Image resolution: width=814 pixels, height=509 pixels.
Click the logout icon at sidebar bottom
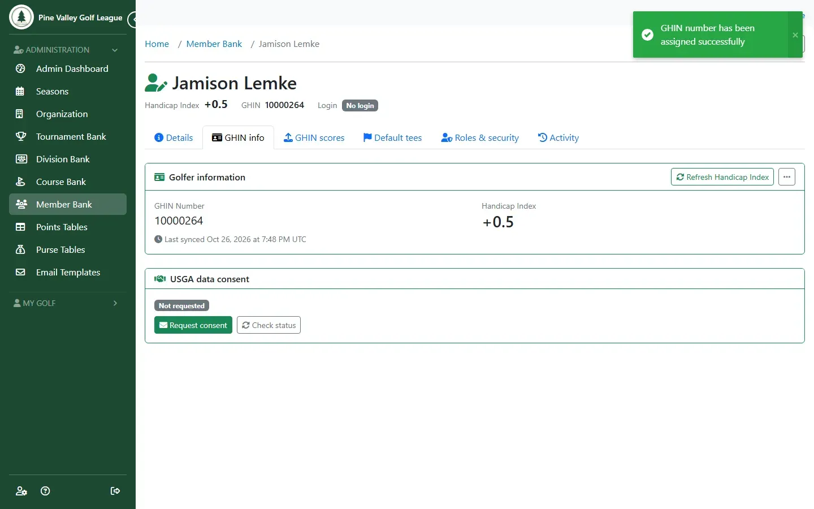point(115,491)
